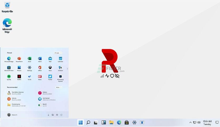
Task: Open Search from the taskbar
Action: point(88,123)
